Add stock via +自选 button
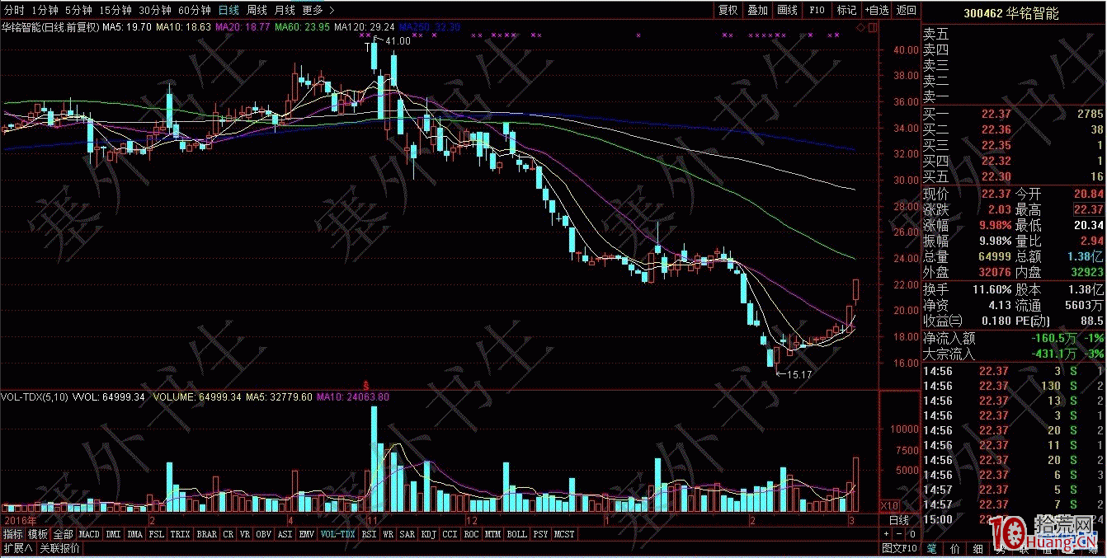The image size is (1107, 558). pos(877,10)
